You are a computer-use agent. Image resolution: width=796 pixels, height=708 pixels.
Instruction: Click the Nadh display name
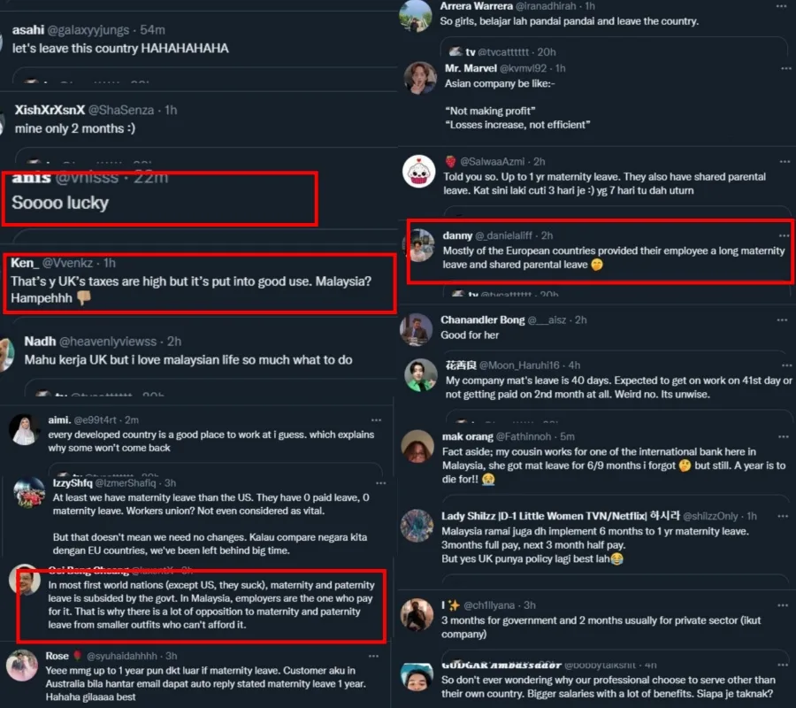coord(40,342)
